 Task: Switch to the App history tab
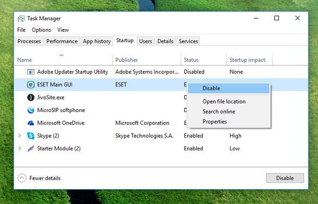point(97,41)
